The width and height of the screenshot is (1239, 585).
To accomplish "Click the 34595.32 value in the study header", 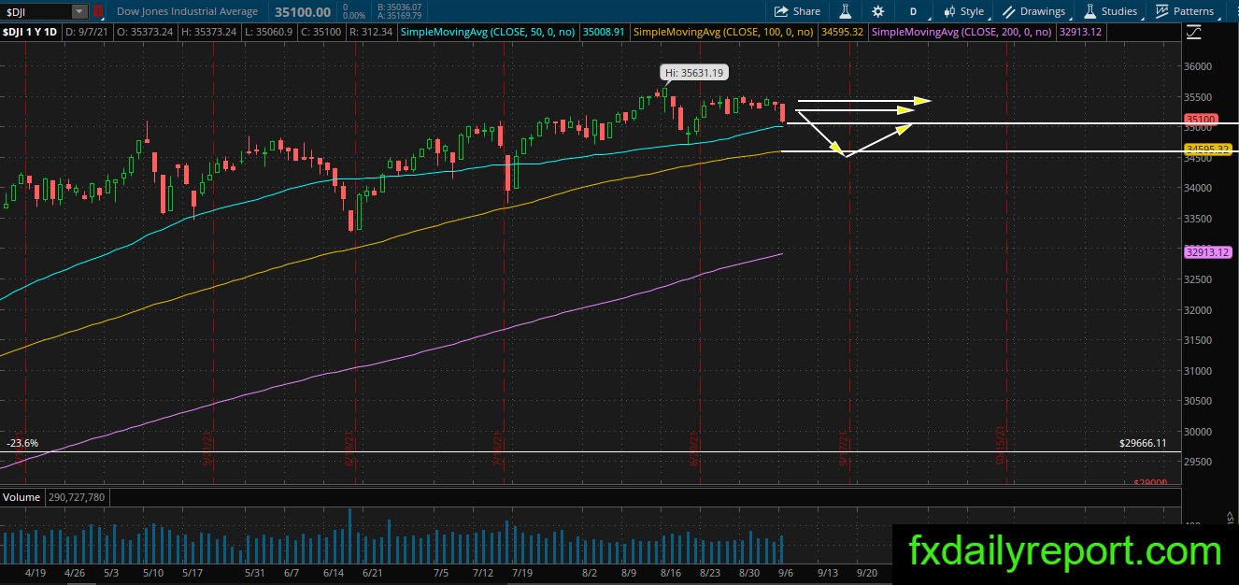I will point(841,32).
